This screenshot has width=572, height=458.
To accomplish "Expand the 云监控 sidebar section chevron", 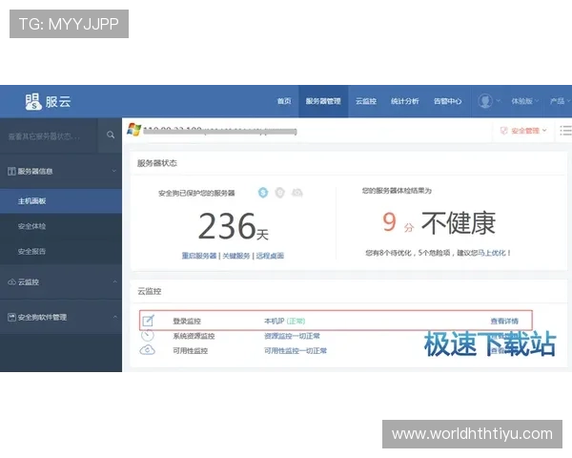I will [x=115, y=282].
